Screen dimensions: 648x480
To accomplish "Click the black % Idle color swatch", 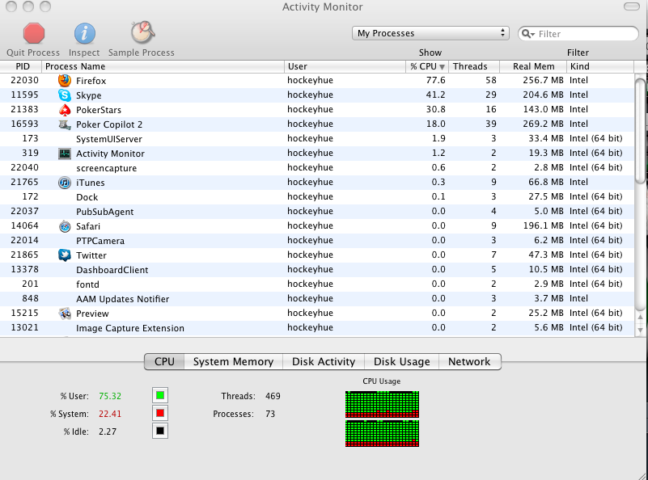I will tap(160, 431).
